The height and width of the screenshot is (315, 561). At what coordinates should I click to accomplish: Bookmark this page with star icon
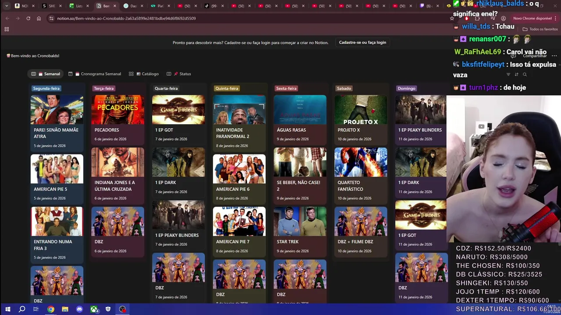pyautogui.click(x=452, y=18)
